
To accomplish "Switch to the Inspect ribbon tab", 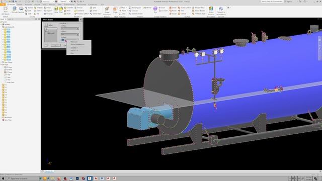I will click(37, 5).
